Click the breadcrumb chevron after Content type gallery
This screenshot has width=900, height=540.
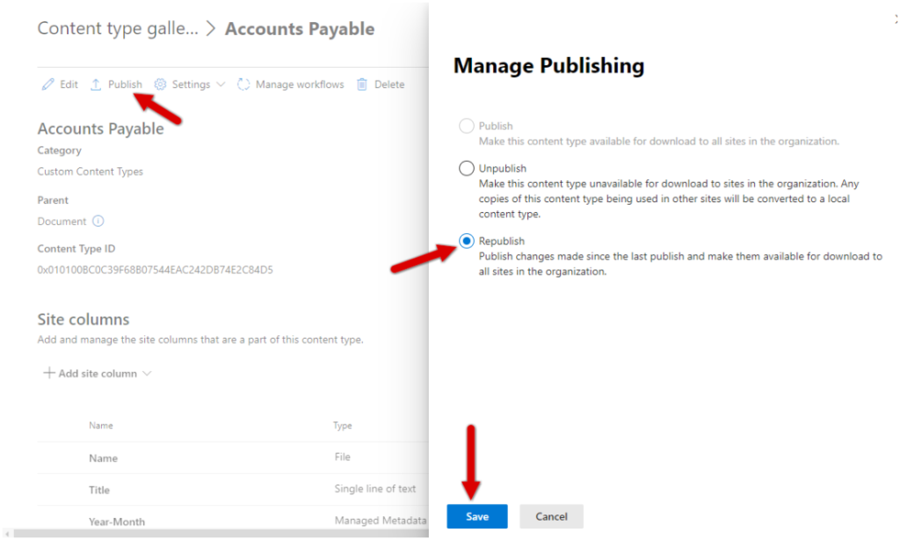211,28
